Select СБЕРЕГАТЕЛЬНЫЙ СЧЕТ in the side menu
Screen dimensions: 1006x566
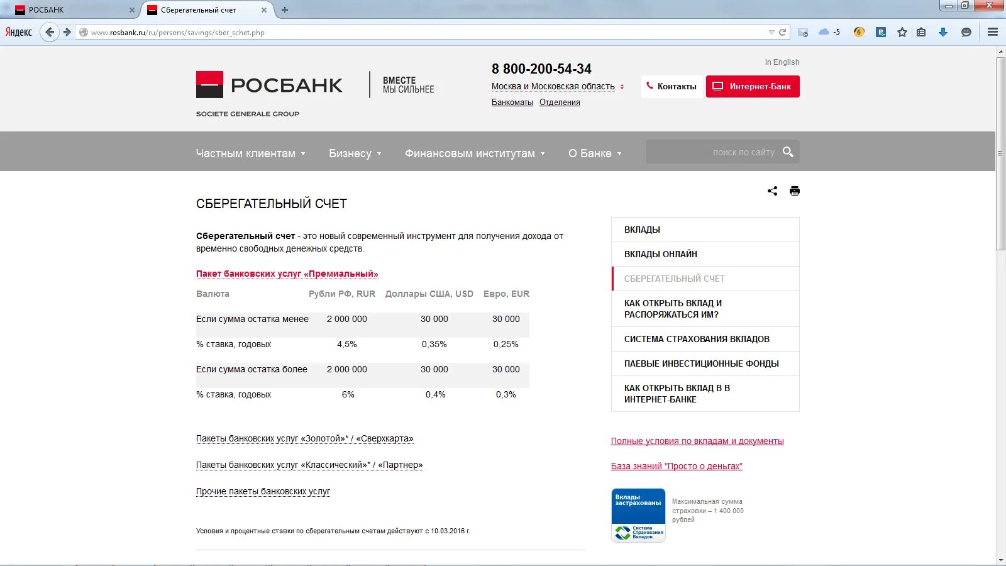click(x=705, y=279)
